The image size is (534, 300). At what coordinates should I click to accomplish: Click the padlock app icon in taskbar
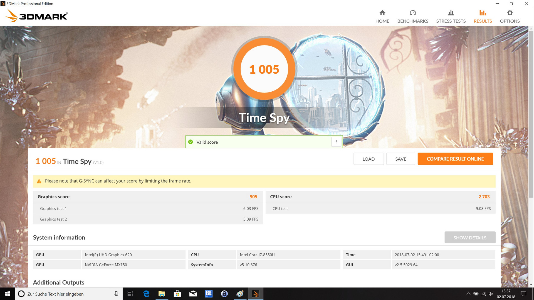point(224,294)
